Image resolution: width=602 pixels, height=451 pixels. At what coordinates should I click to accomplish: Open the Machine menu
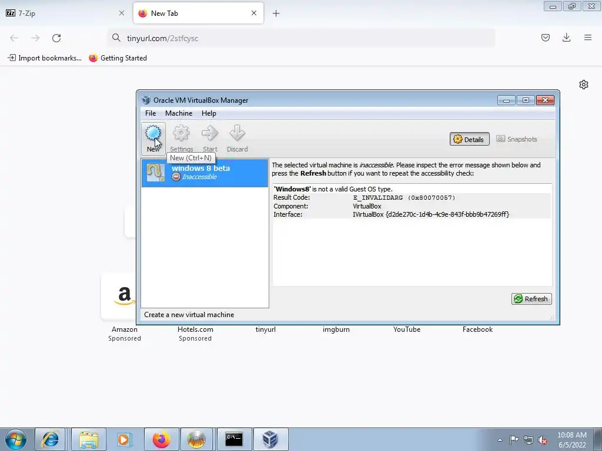click(179, 113)
